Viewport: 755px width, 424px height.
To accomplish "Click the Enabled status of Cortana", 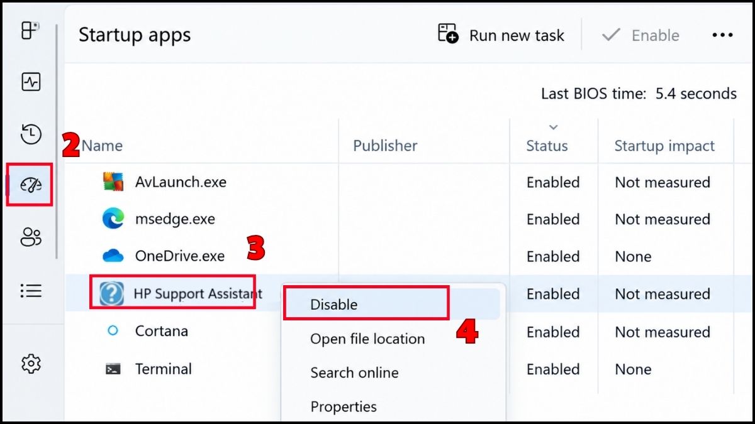I will (553, 332).
